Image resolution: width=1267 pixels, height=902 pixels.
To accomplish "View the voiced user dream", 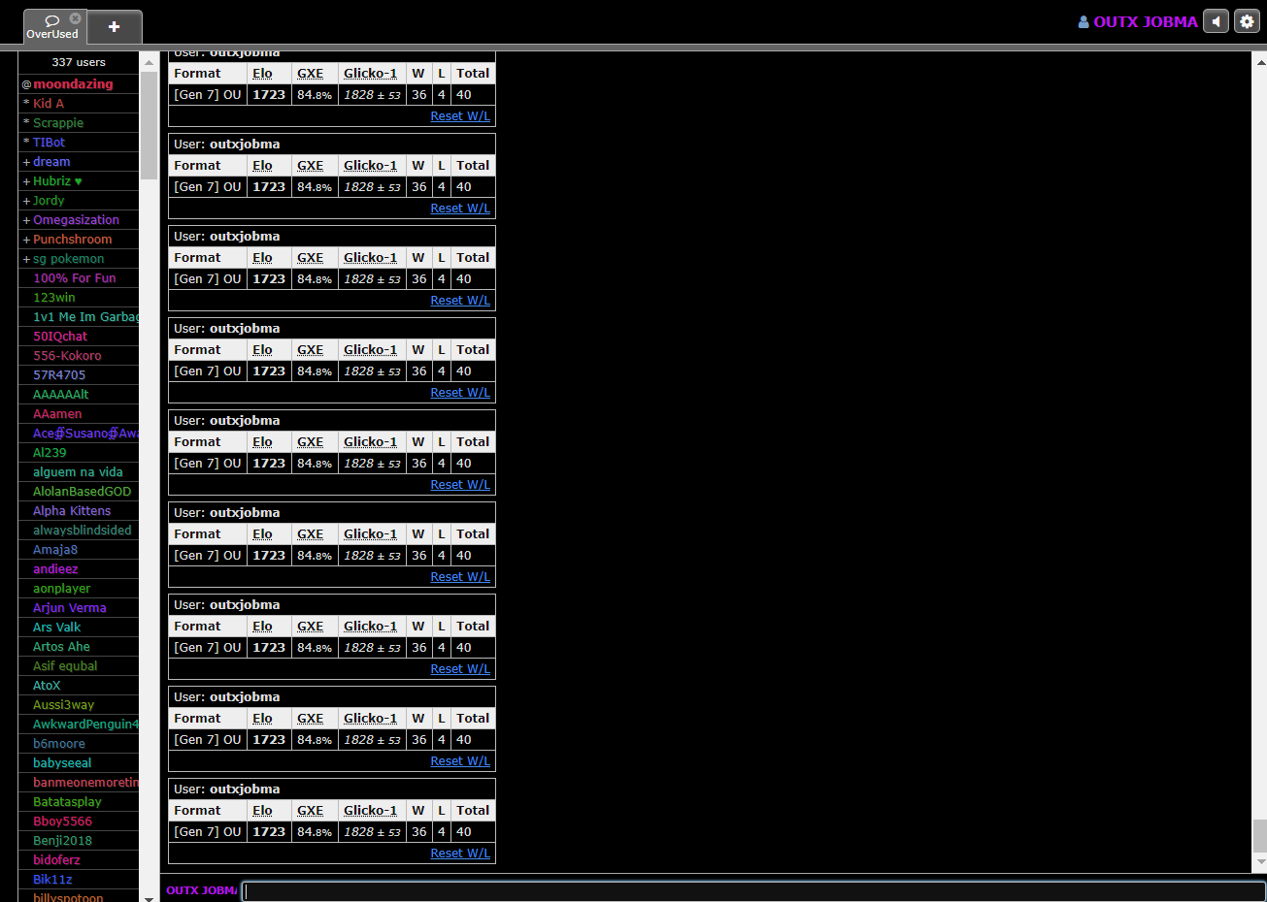I will pos(79,162).
